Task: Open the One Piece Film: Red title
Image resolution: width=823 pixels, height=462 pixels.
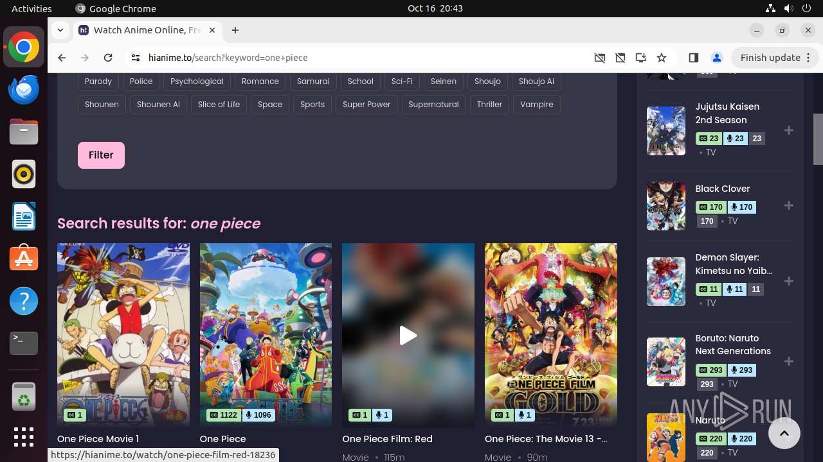Action: pos(387,439)
